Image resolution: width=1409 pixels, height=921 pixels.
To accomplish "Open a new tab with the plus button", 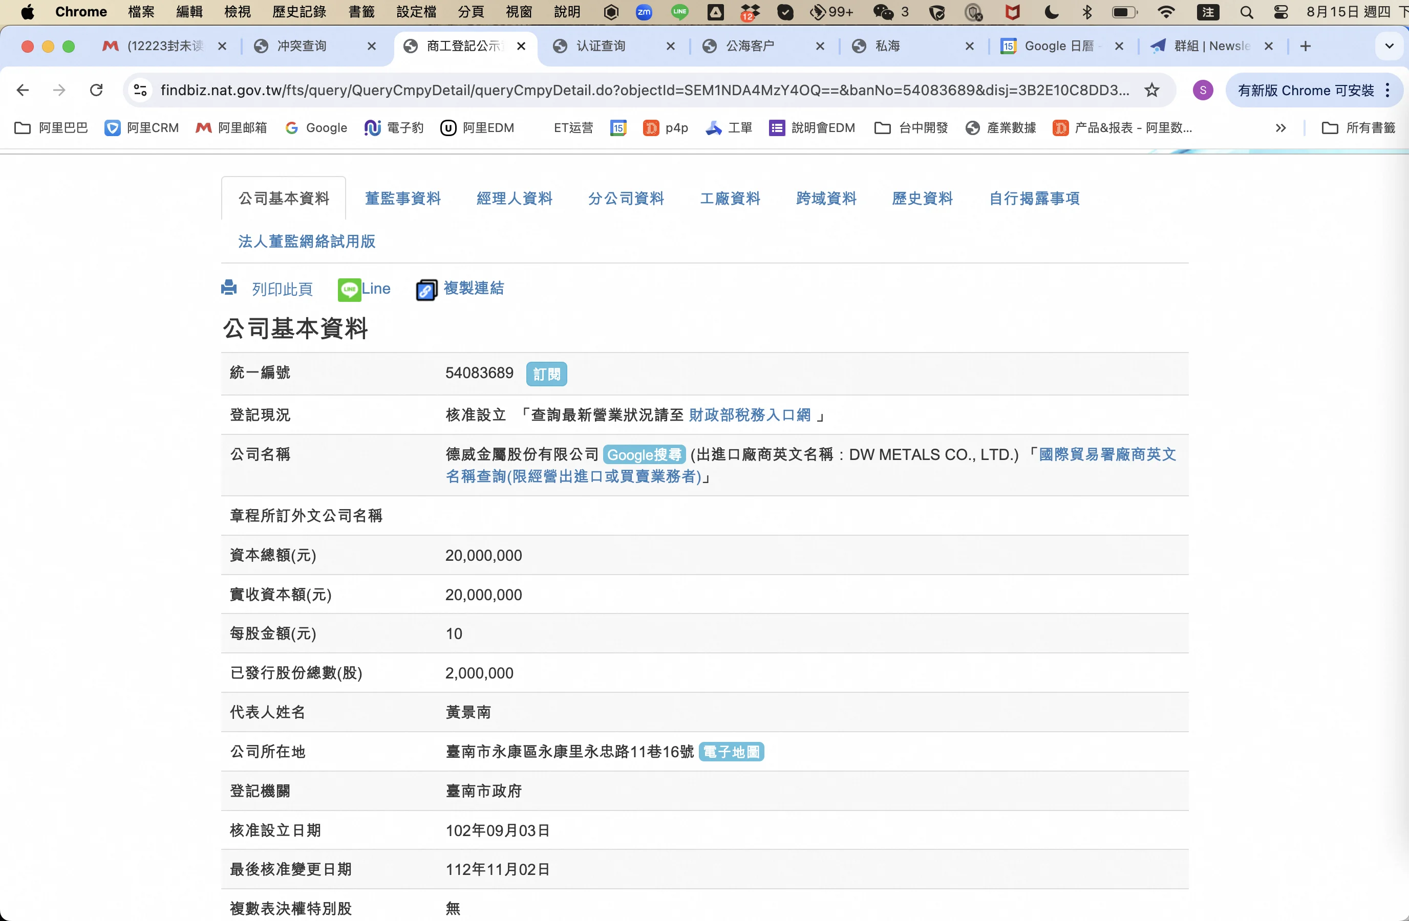I will [x=1306, y=46].
